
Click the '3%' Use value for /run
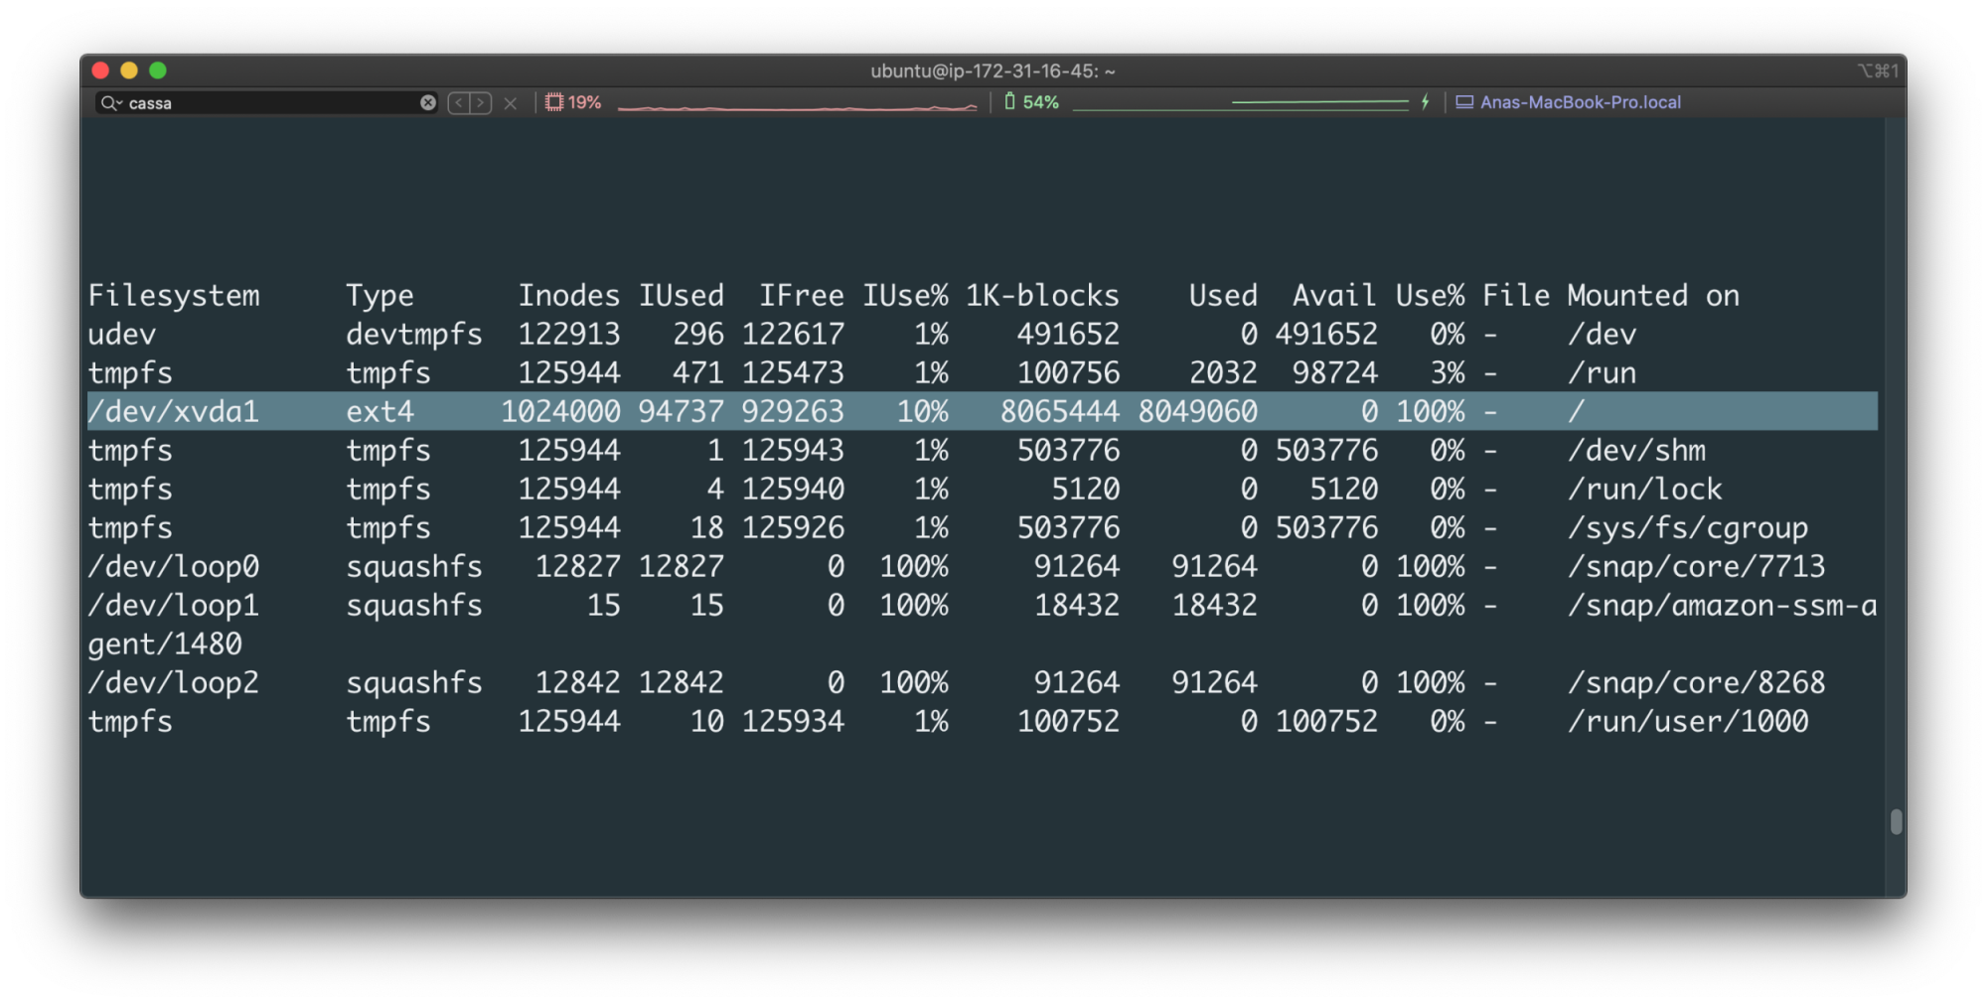1448,373
